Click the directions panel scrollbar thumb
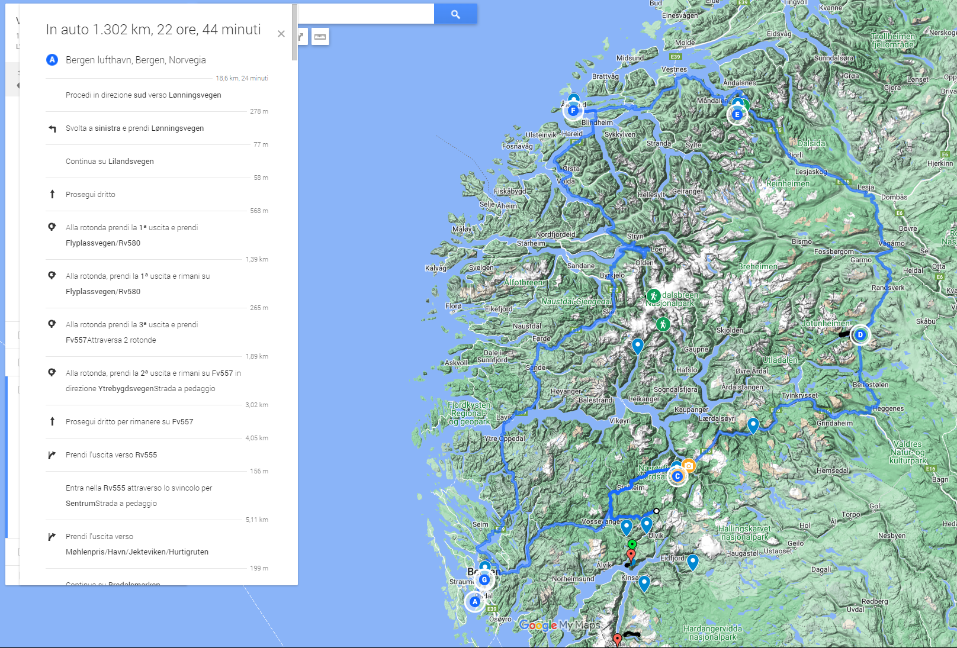The height and width of the screenshot is (648, 957). (x=294, y=33)
